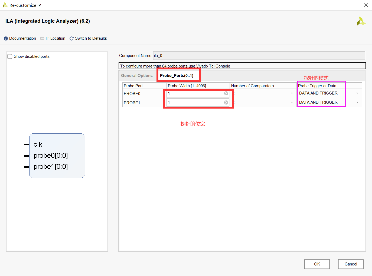Open the Documentation info icon
372x276 pixels.
[6, 39]
